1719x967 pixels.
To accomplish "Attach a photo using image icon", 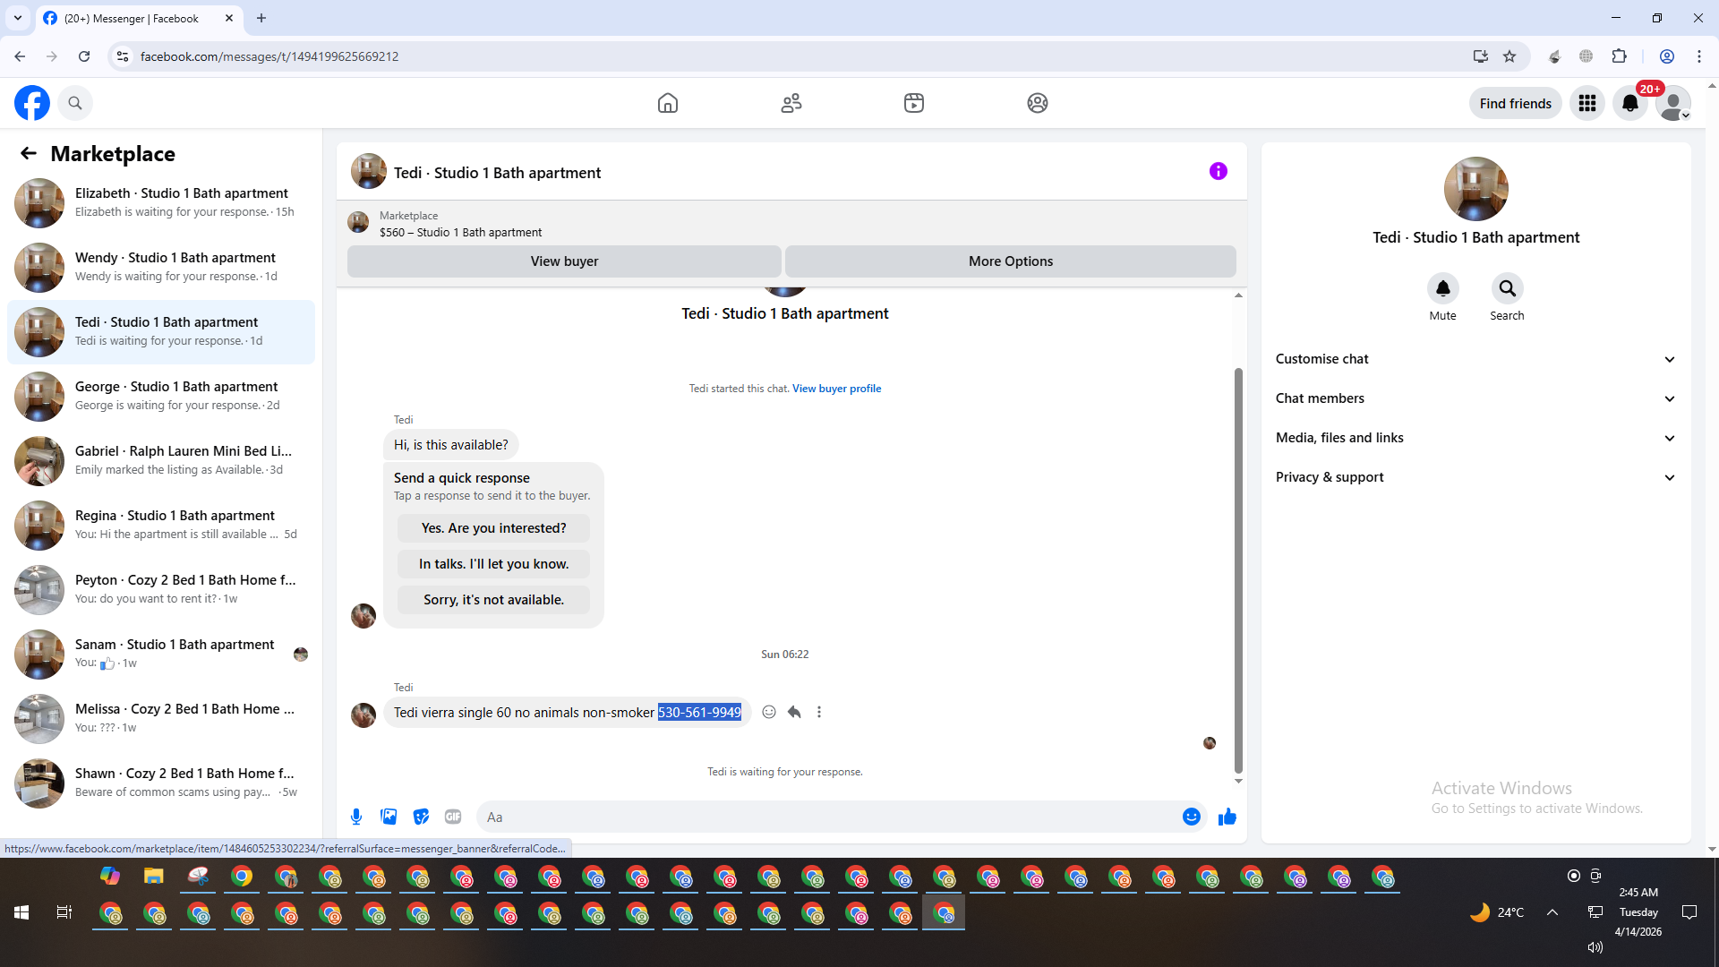I will 389,817.
